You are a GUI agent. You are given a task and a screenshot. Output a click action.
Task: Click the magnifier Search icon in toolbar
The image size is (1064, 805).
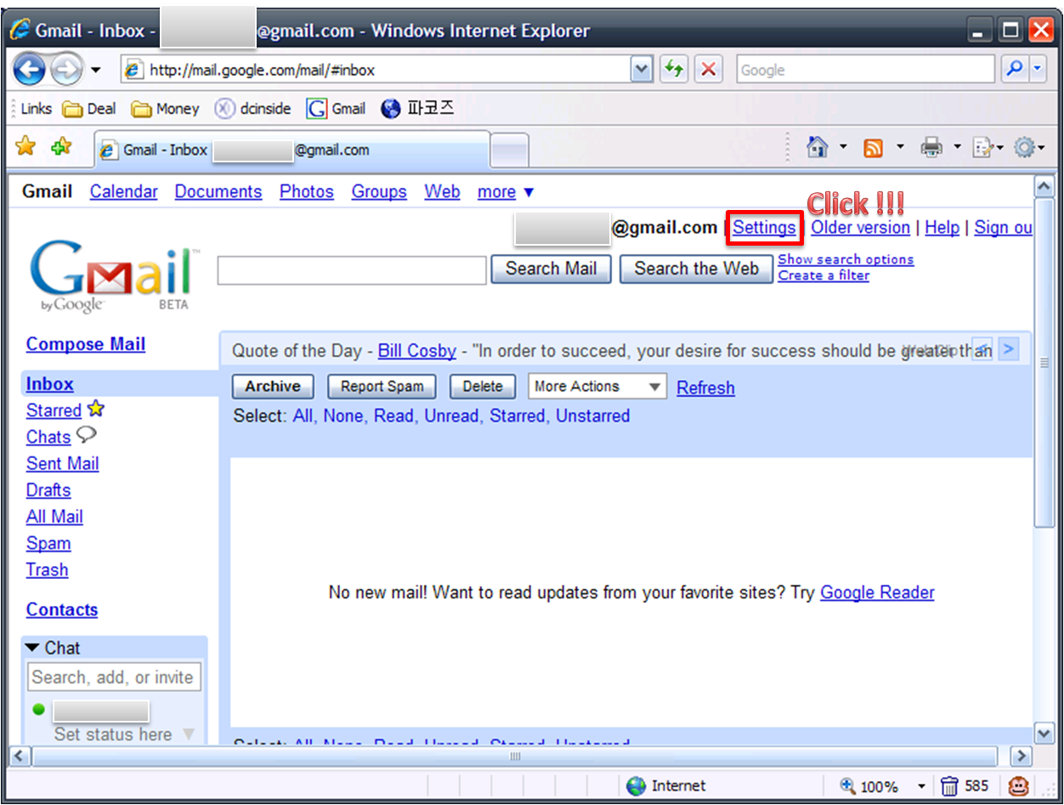pyautogui.click(x=1014, y=70)
